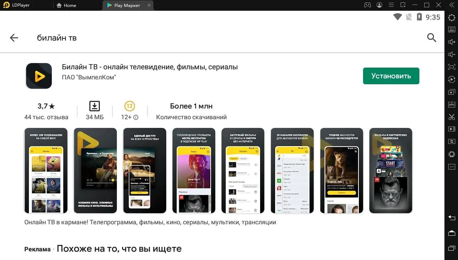The image size is (458, 260).
Task: Collapse the sidebar with double chevron
Action: point(451,5)
